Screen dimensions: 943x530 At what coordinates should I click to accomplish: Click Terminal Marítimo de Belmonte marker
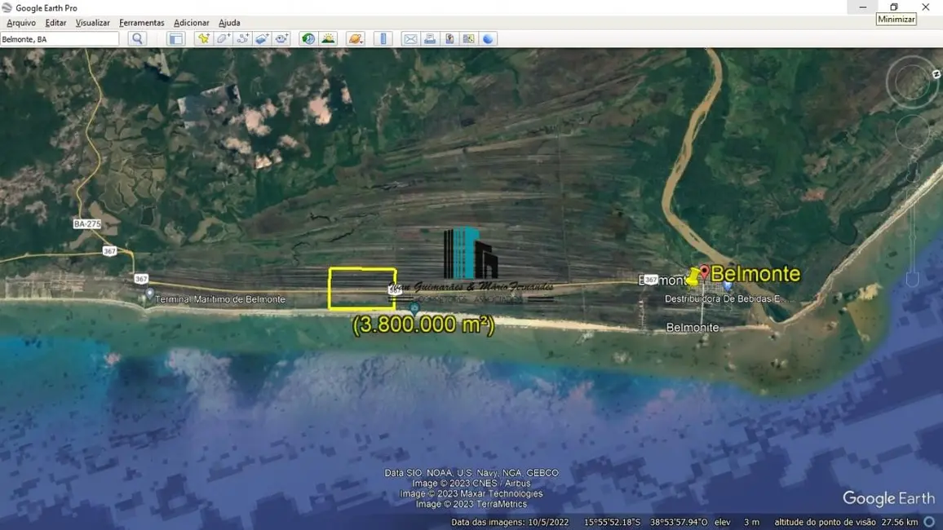149,294
